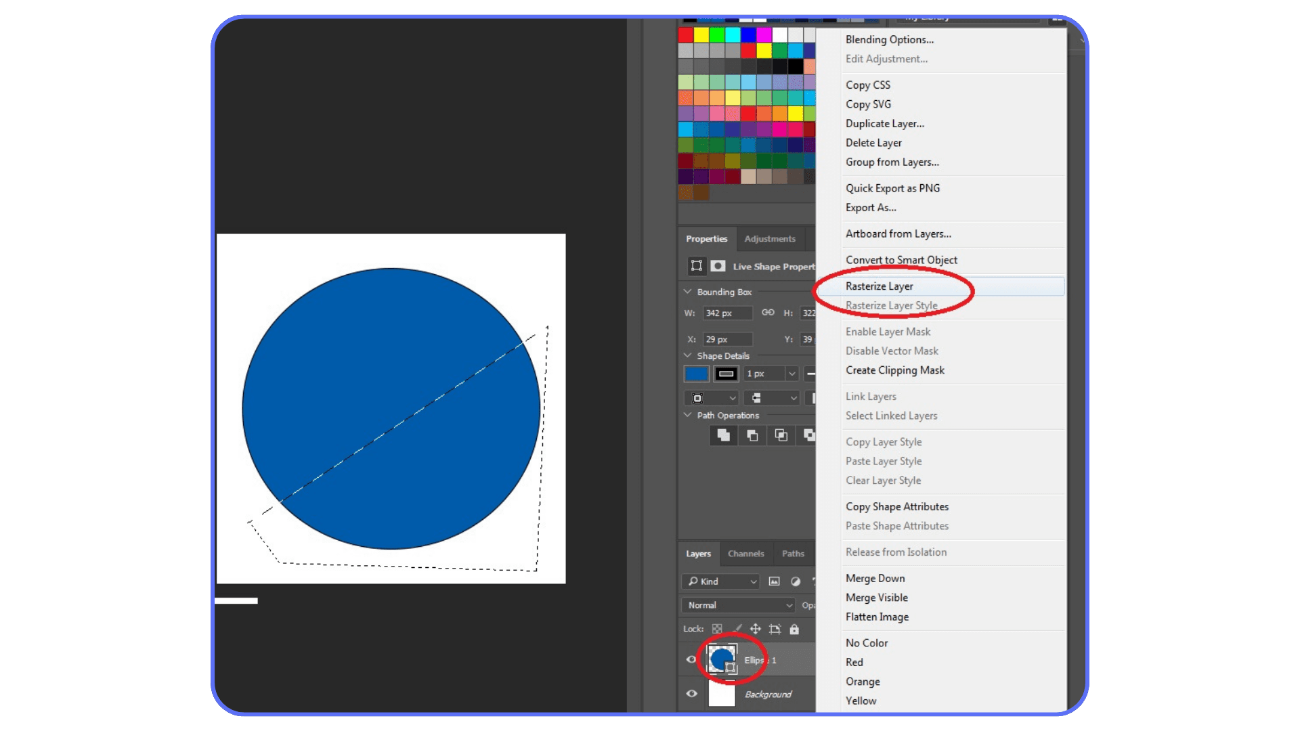
Task: Select the Exclude Overlapping Shapes operation
Action: 810,436
